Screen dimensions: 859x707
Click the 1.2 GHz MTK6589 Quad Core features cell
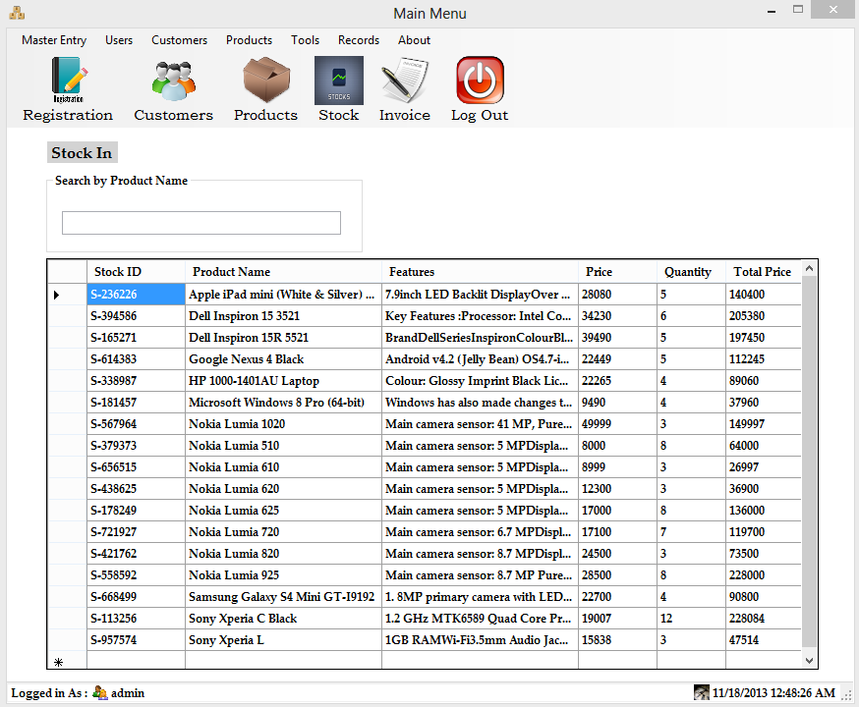(480, 619)
